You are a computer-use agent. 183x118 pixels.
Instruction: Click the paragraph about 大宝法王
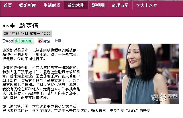[77, 108]
